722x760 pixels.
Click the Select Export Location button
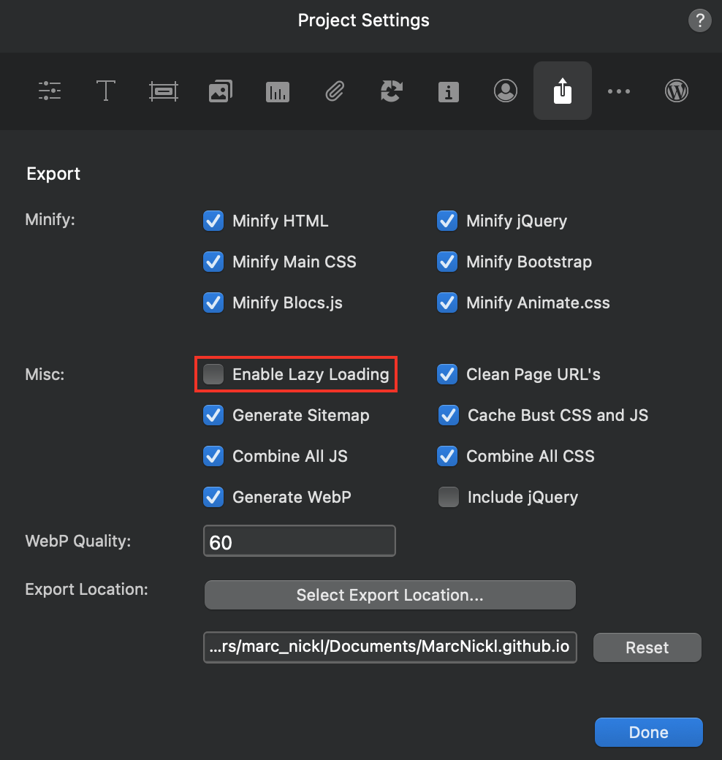pyautogui.click(x=389, y=595)
